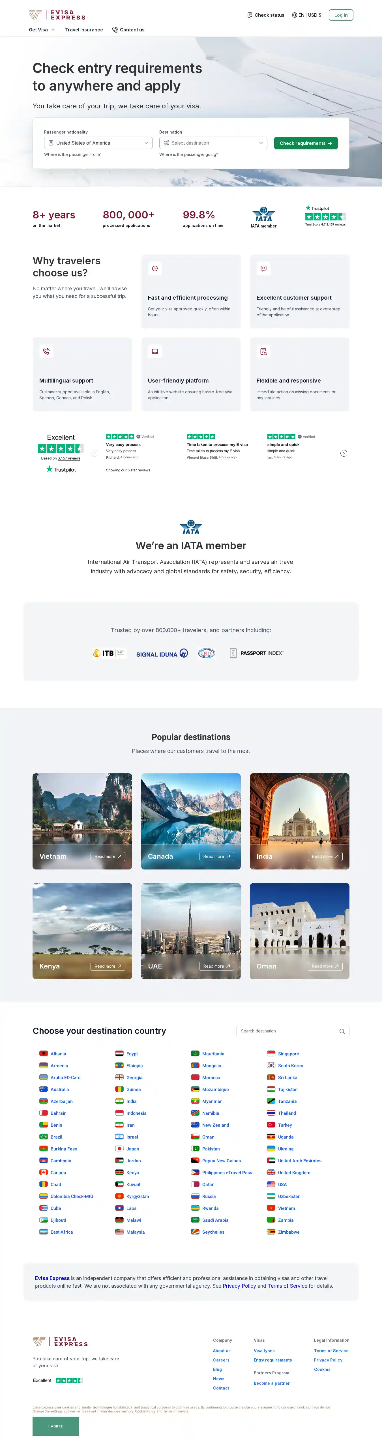Click the Signal Iduna partner logo
This screenshot has width=382, height=1443.
[x=162, y=654]
